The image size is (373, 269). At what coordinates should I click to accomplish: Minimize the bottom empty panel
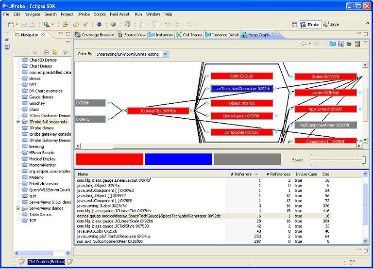(x=359, y=250)
